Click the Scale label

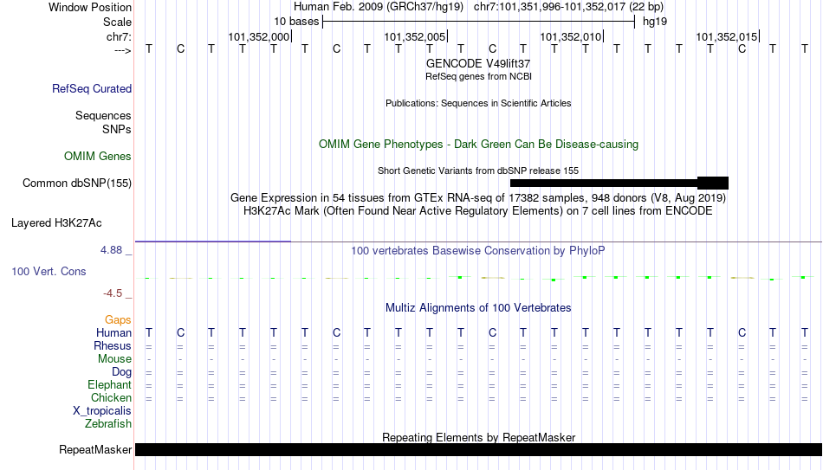click(x=117, y=22)
